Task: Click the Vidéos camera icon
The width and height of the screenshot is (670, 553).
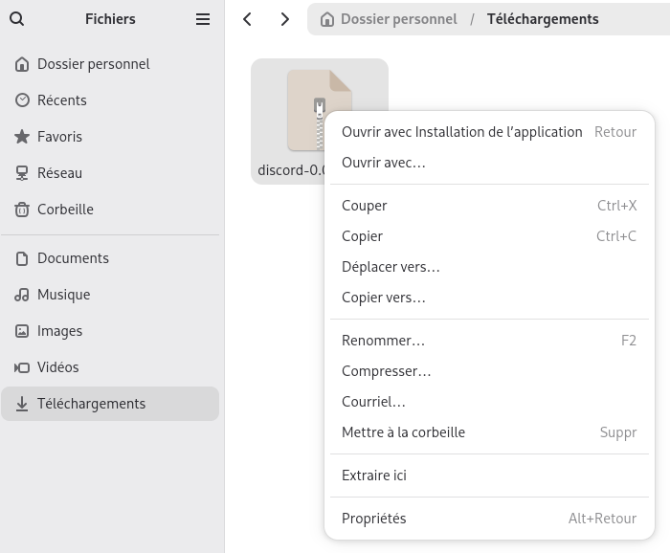Action: pos(22,367)
